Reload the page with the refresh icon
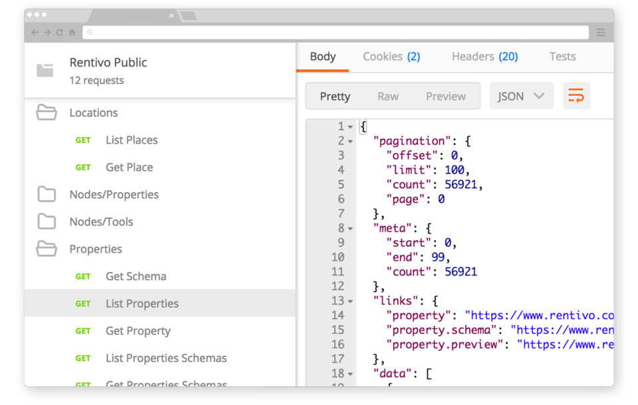Screen dimensions: 638x405 (x=60, y=33)
